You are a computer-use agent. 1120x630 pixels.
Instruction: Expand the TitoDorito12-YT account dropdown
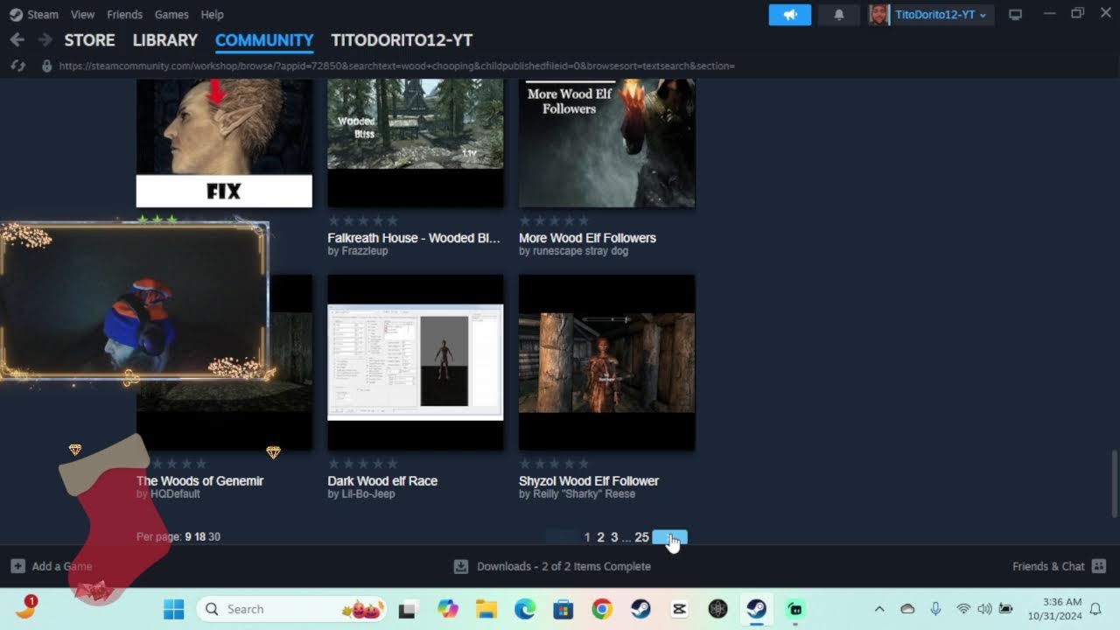[x=941, y=15]
